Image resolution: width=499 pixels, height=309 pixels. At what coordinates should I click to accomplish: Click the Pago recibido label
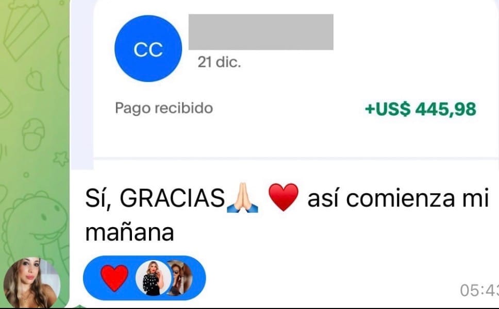[x=164, y=108]
